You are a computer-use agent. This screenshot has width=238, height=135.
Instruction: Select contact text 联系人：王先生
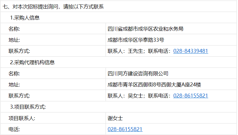125,51
